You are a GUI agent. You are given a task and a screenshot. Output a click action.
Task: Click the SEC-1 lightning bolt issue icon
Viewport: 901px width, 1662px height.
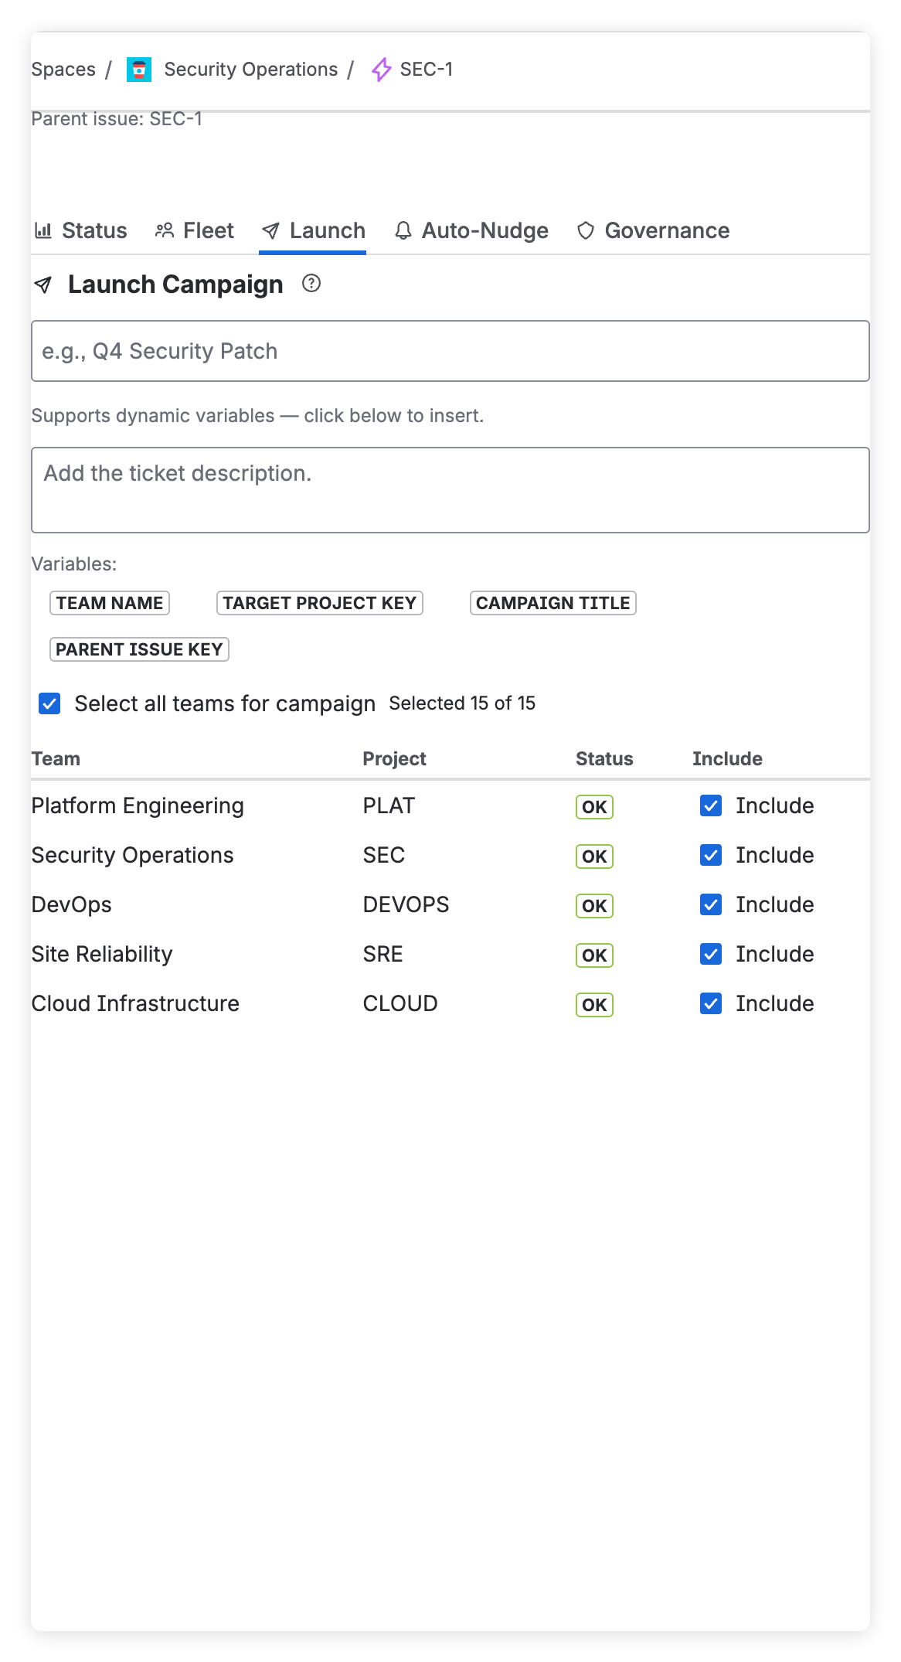pyautogui.click(x=382, y=70)
